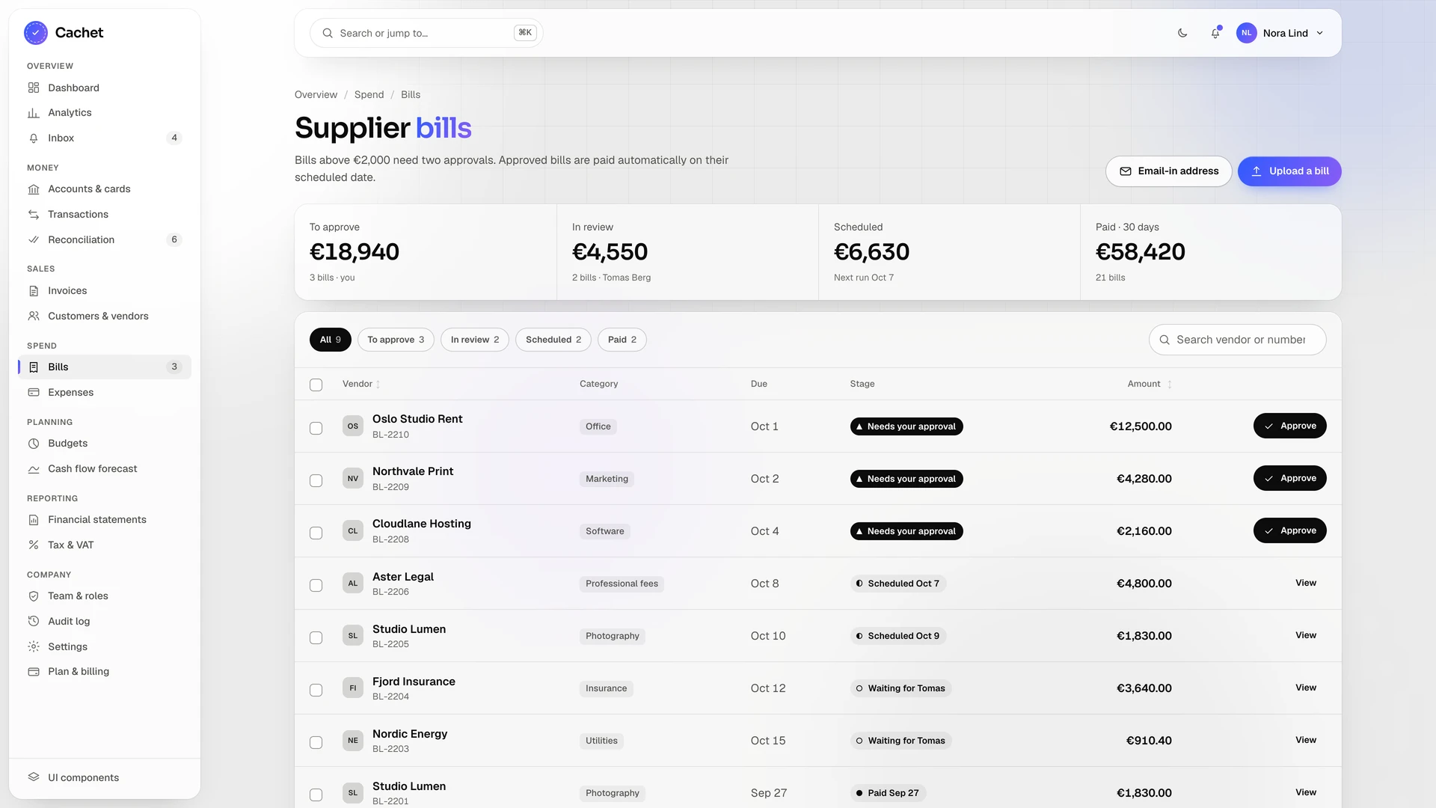The image size is (1436, 808).
Task: Check the Oslo Studio Rent row
Action: click(316, 428)
